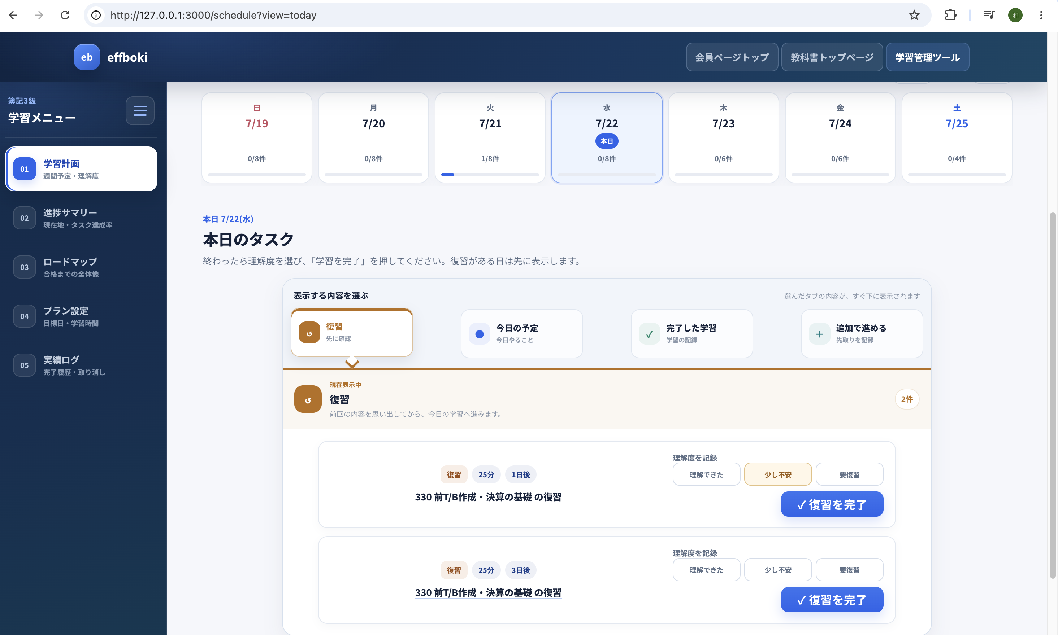Click the address bar URL field

click(505, 16)
